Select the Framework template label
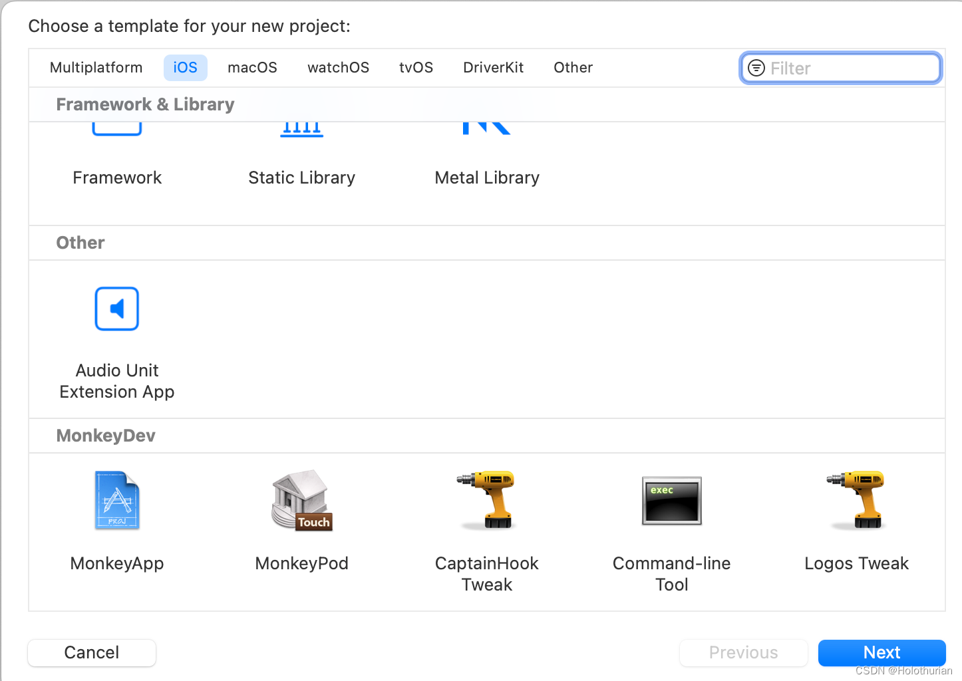Image resolution: width=962 pixels, height=681 pixels. click(117, 178)
